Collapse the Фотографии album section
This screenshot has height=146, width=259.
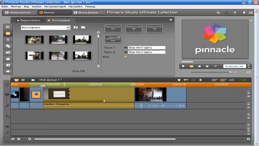(x=49, y=20)
